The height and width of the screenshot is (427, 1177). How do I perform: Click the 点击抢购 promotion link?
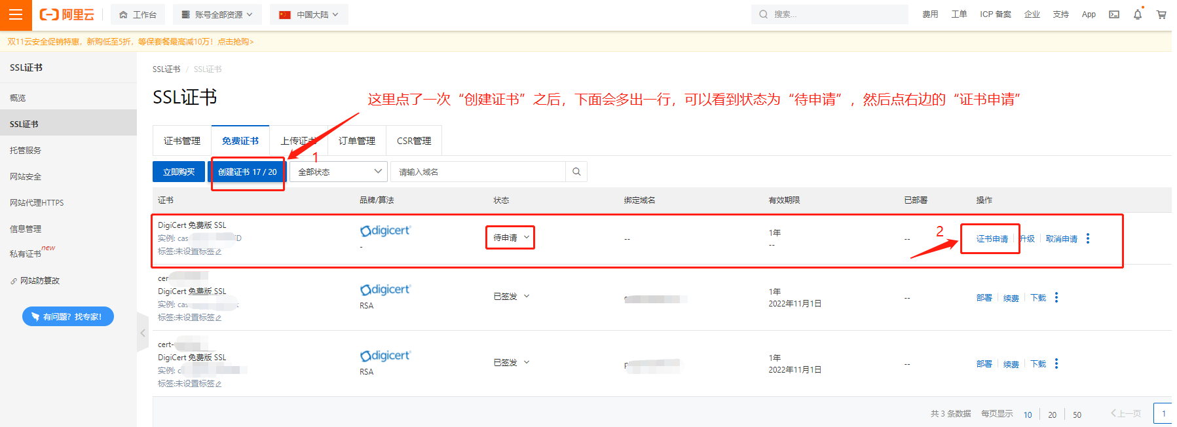pyautogui.click(x=235, y=42)
